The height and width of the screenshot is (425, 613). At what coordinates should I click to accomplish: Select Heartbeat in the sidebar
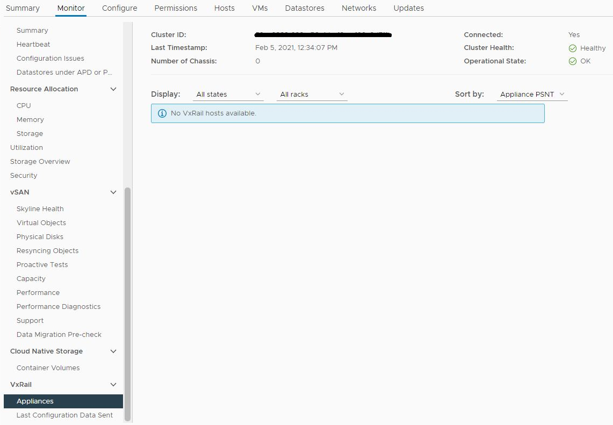point(33,45)
